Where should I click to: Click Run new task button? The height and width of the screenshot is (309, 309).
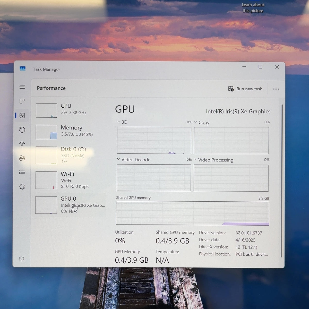click(245, 89)
